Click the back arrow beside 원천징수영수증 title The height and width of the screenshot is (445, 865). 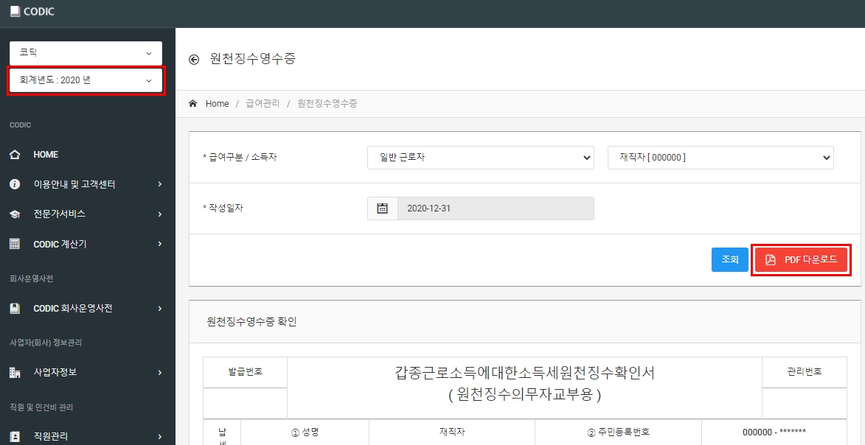click(194, 59)
